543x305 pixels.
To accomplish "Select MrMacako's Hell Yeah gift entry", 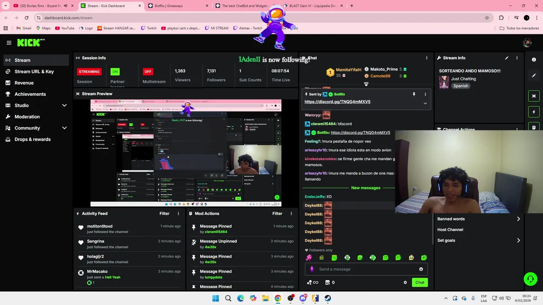I will pyautogui.click(x=129, y=276).
